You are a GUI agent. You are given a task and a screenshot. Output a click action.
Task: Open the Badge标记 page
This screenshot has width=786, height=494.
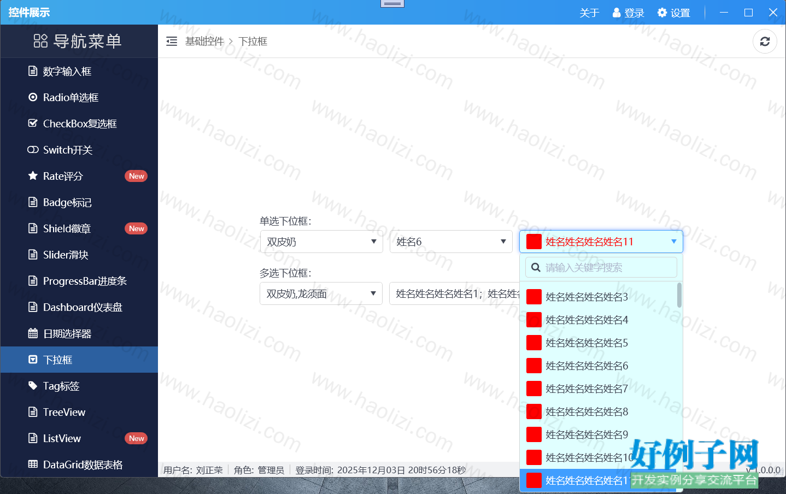[79, 202]
